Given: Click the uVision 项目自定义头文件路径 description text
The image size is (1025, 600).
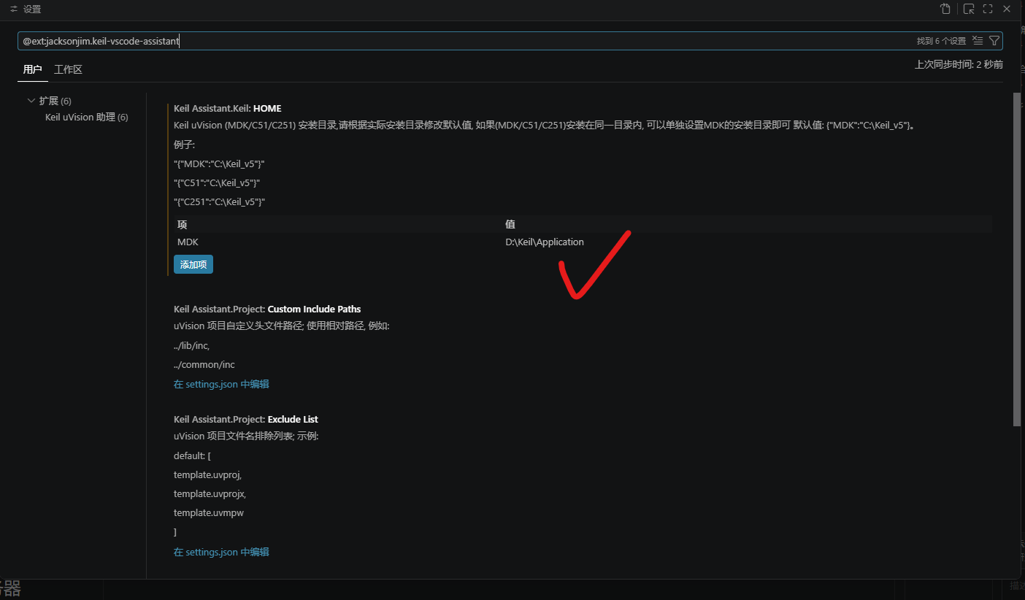Looking at the screenshot, I should pyautogui.click(x=282, y=326).
